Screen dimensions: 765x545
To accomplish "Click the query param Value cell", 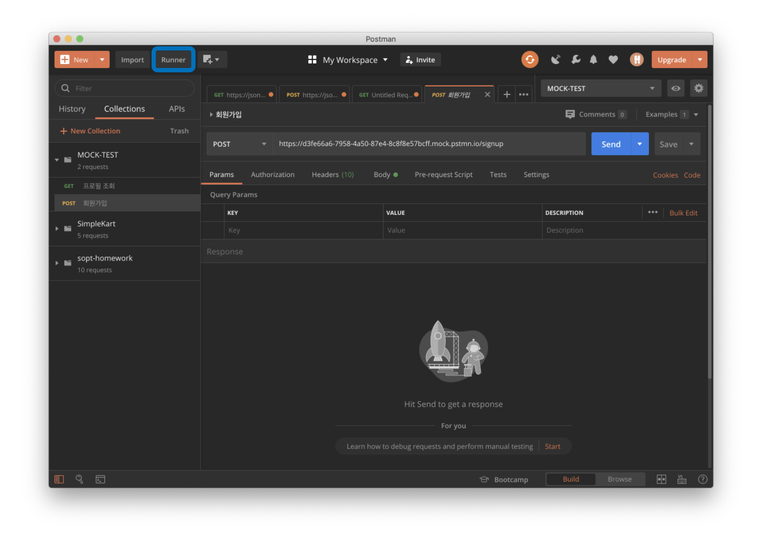I will coord(463,230).
